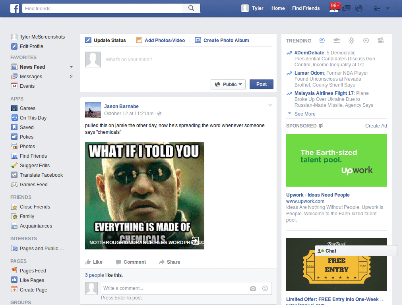Screen dimensions: 407x305
Task: Select the top trends icon in Trending
Action: [322, 41]
